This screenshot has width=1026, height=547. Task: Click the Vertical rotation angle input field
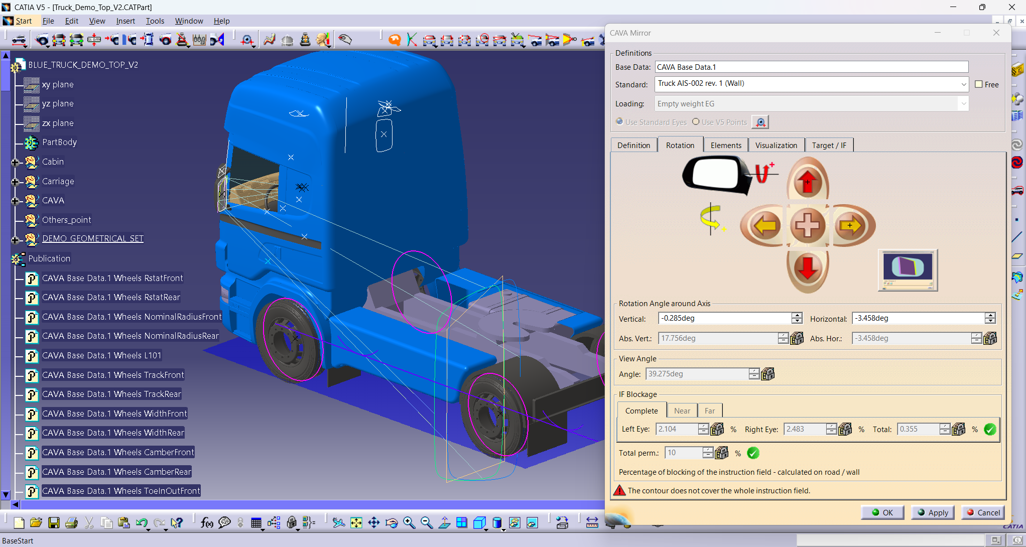point(724,318)
